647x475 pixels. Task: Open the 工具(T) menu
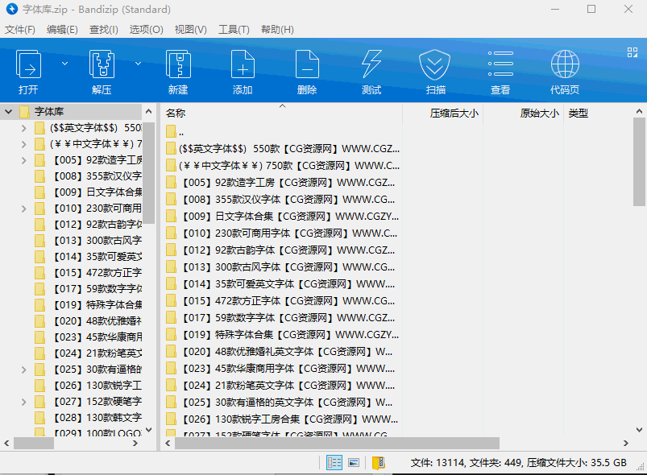point(234,30)
